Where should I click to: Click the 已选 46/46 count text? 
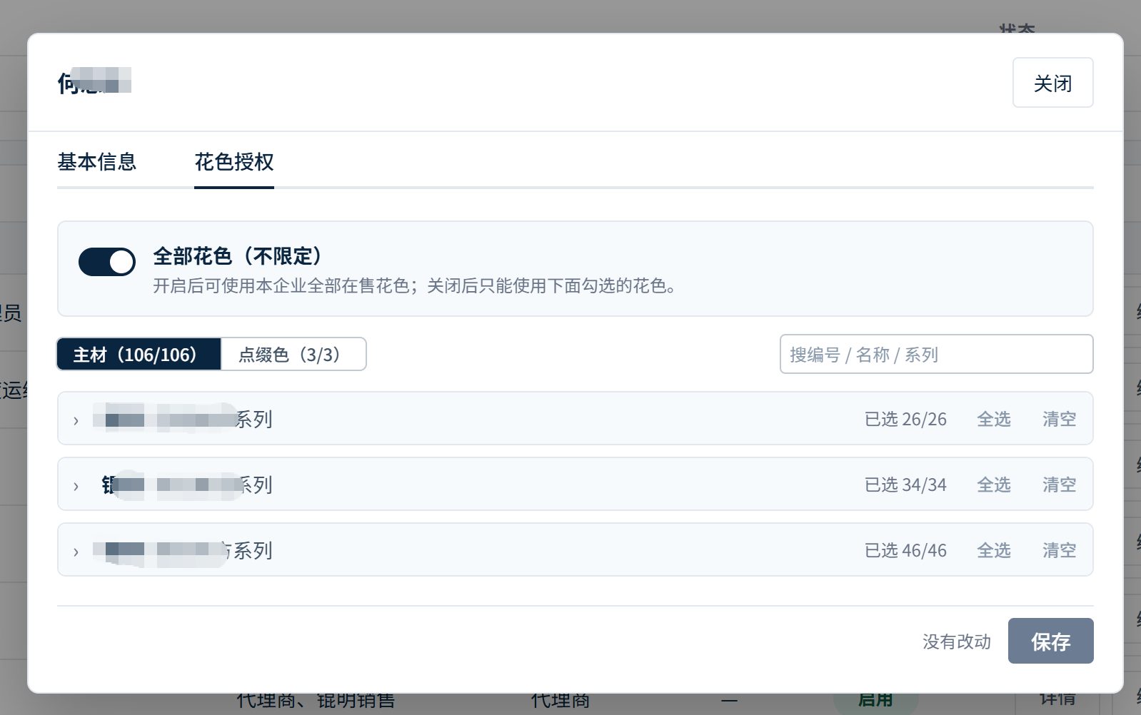[905, 550]
